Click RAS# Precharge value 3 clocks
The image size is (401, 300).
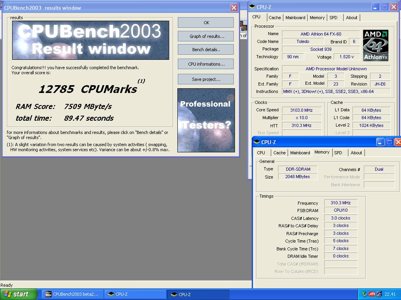tap(341, 233)
